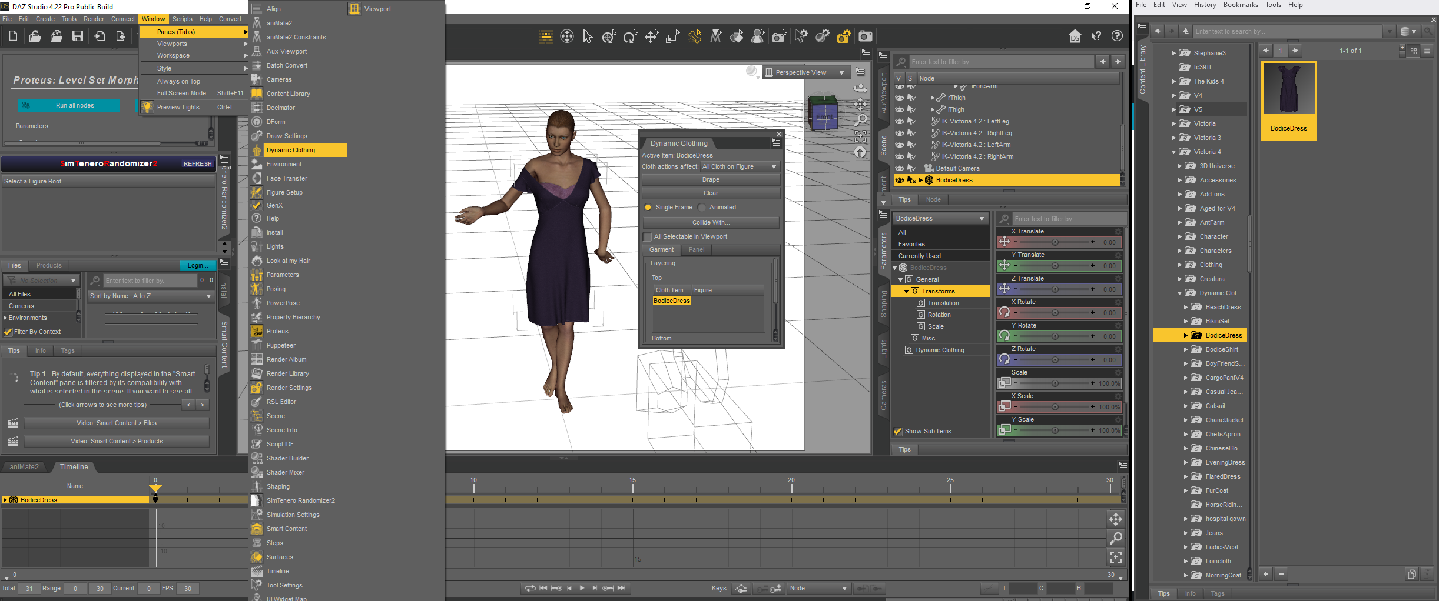
Task: Click the viewport zoom magnifier control
Action: pos(861,119)
